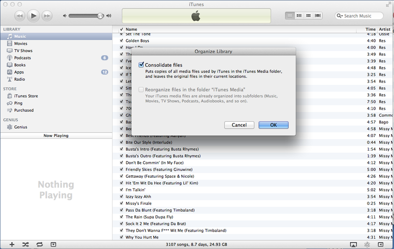This screenshot has height=249, width=394.
Task: Click the Previous track rewind button
Action: point(20,16)
